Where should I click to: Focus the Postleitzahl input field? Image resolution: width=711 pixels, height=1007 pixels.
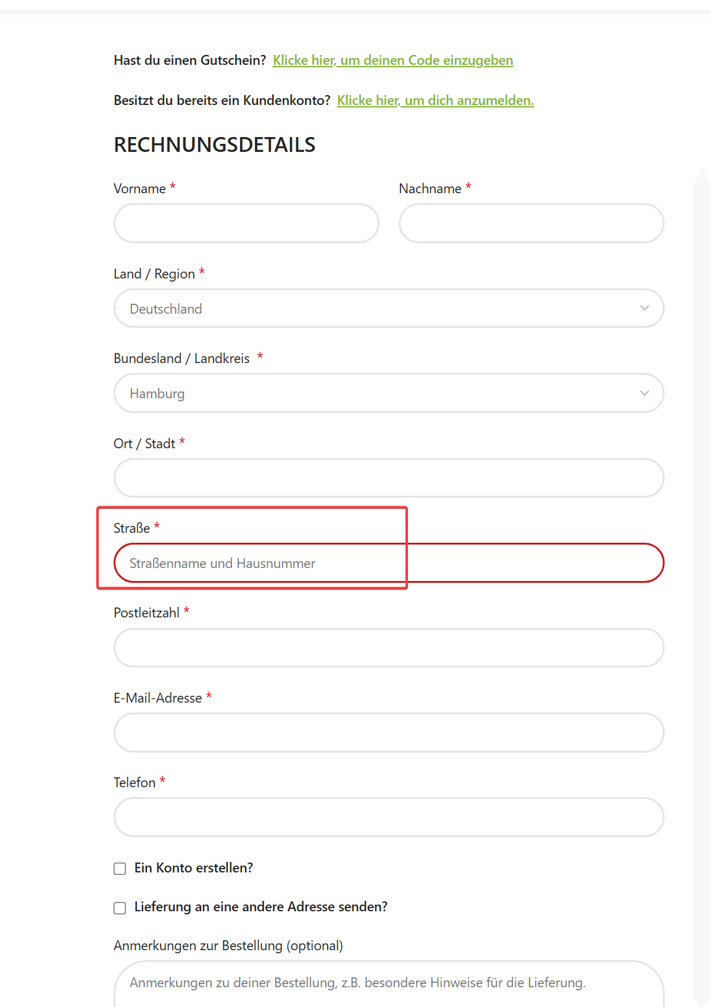(x=389, y=648)
